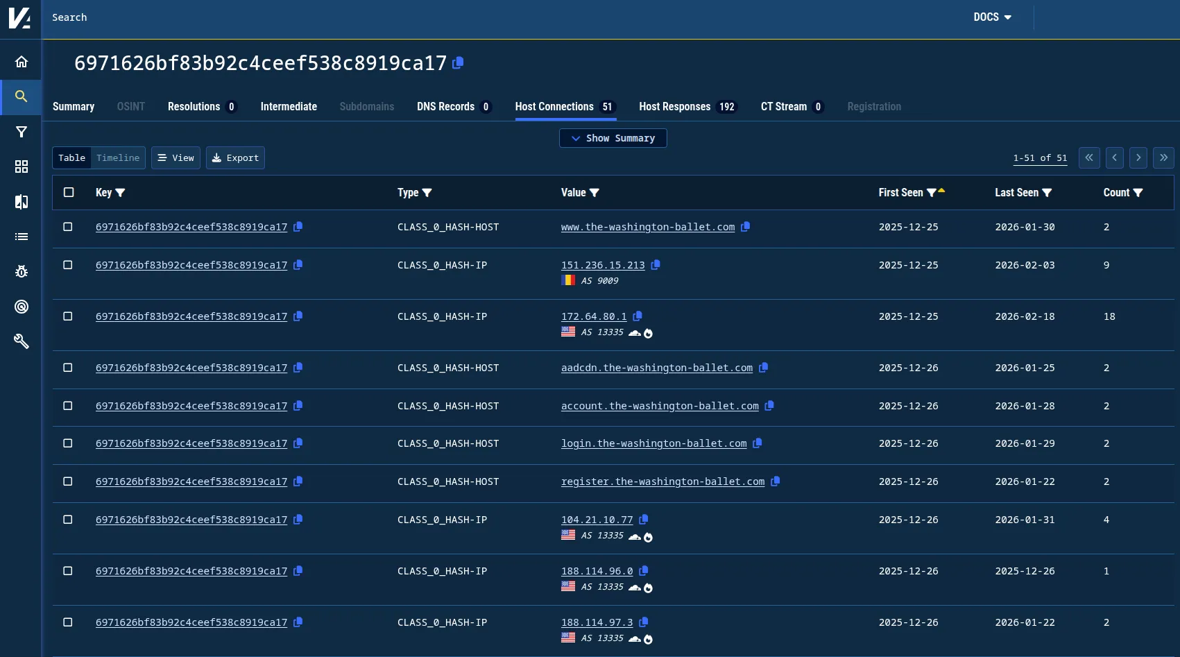Screen dimensions: 1180x657
Task: Check the 104.21.10.77 row checkbox
Action: 68,520
